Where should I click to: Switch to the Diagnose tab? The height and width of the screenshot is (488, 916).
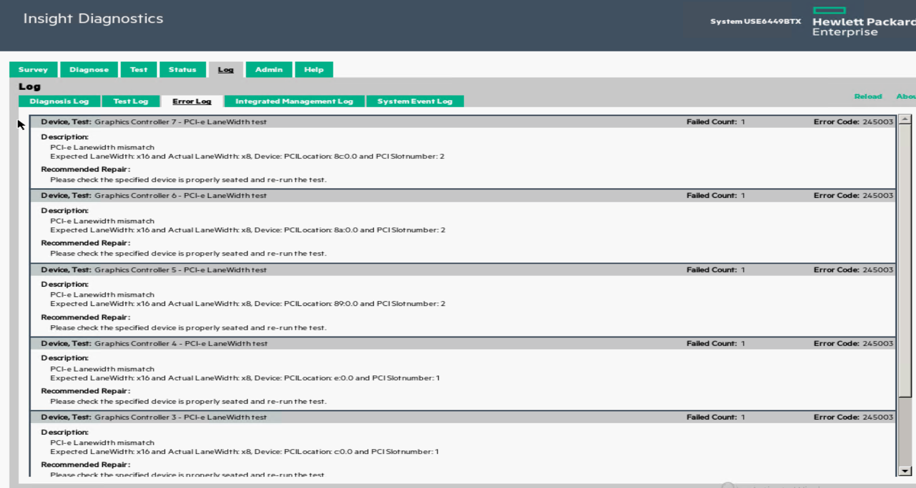(89, 70)
